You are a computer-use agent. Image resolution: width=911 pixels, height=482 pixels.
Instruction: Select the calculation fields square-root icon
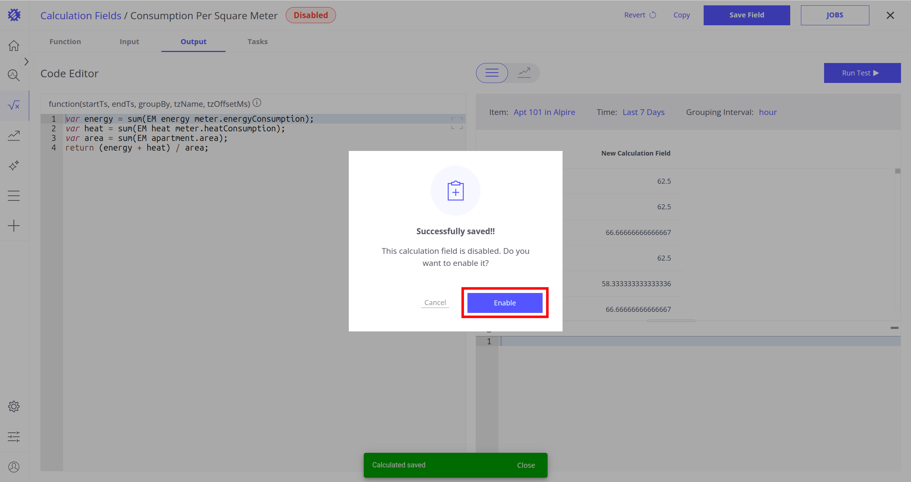click(14, 105)
